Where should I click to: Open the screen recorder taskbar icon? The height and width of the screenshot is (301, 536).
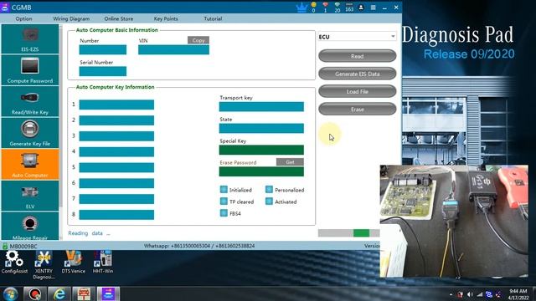point(34,293)
